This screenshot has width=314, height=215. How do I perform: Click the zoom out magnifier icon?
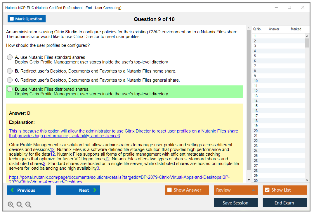(x=28, y=205)
